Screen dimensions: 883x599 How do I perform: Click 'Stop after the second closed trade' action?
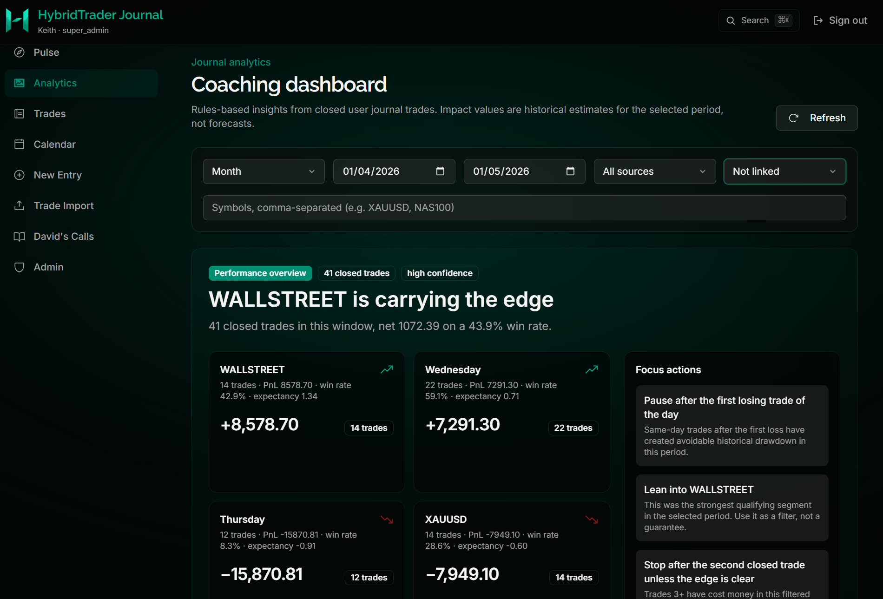coord(732,575)
